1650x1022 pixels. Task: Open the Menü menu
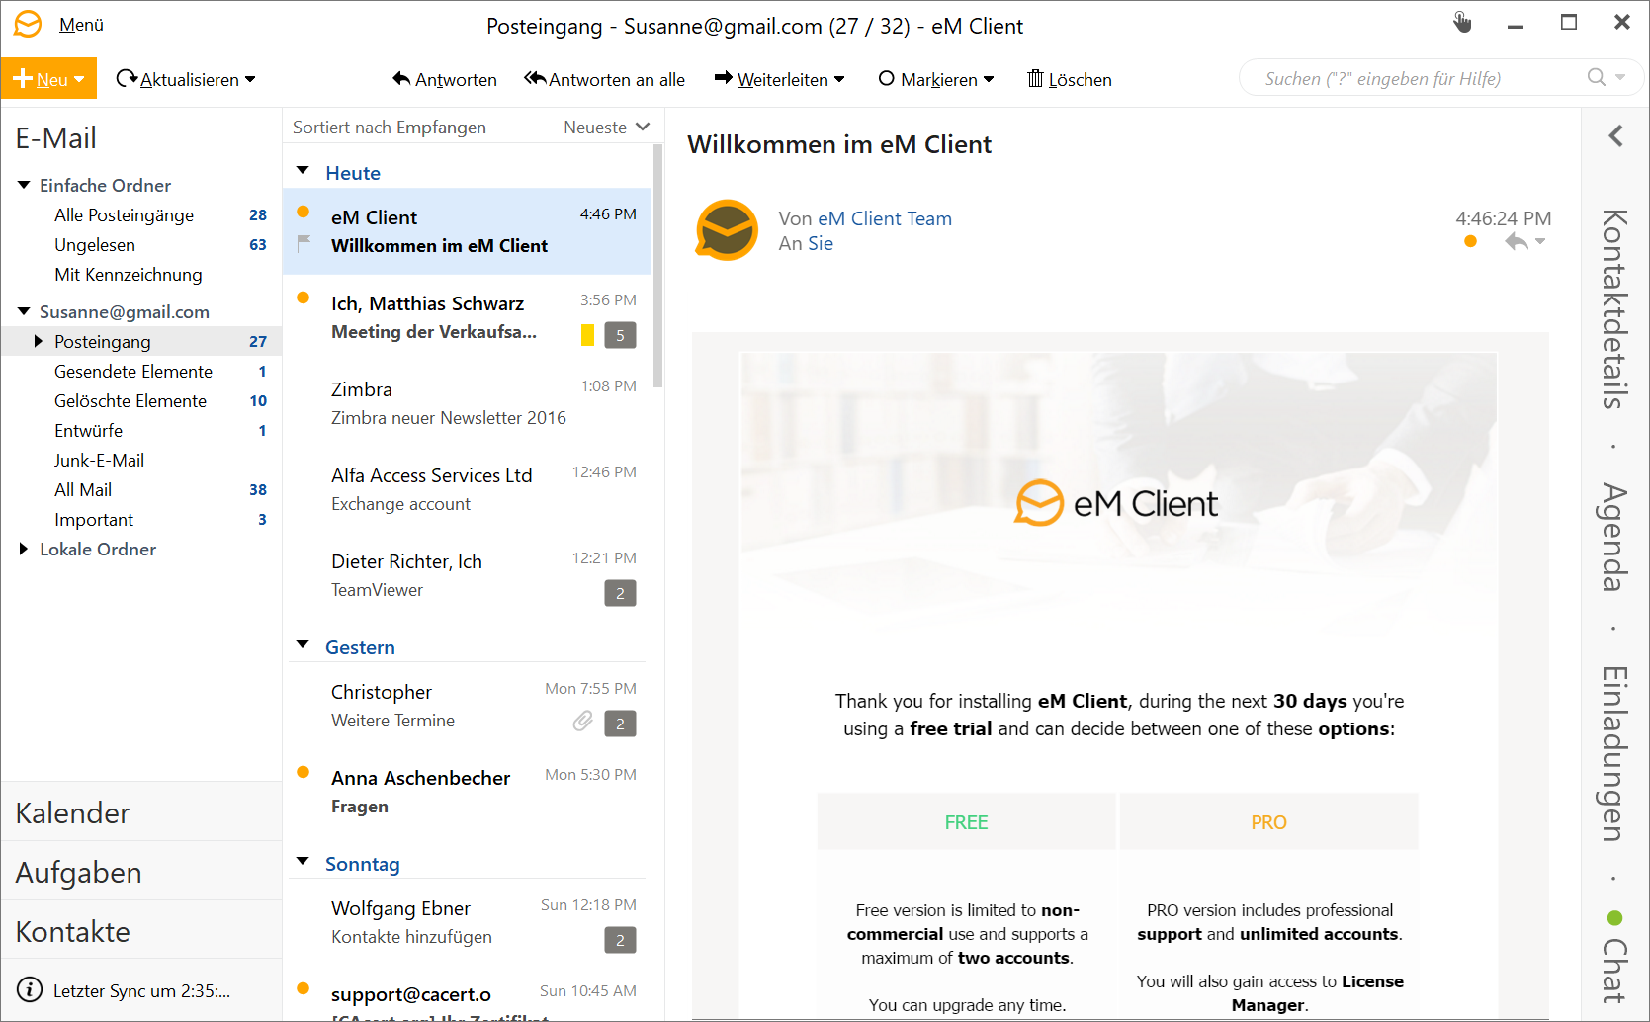tap(81, 25)
